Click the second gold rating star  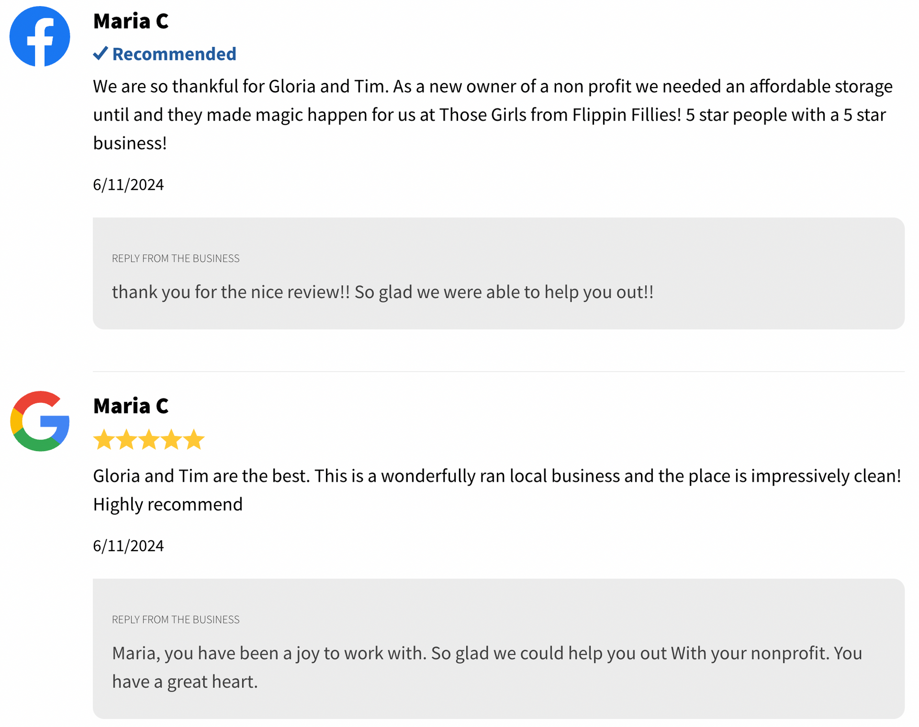(x=126, y=440)
